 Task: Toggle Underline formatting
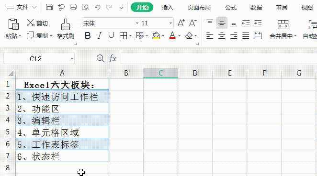(x=111, y=36)
